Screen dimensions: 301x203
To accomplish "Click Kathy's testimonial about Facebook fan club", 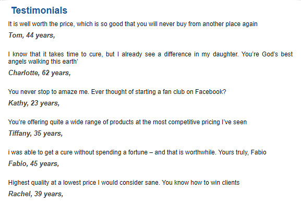I will [x=117, y=92].
